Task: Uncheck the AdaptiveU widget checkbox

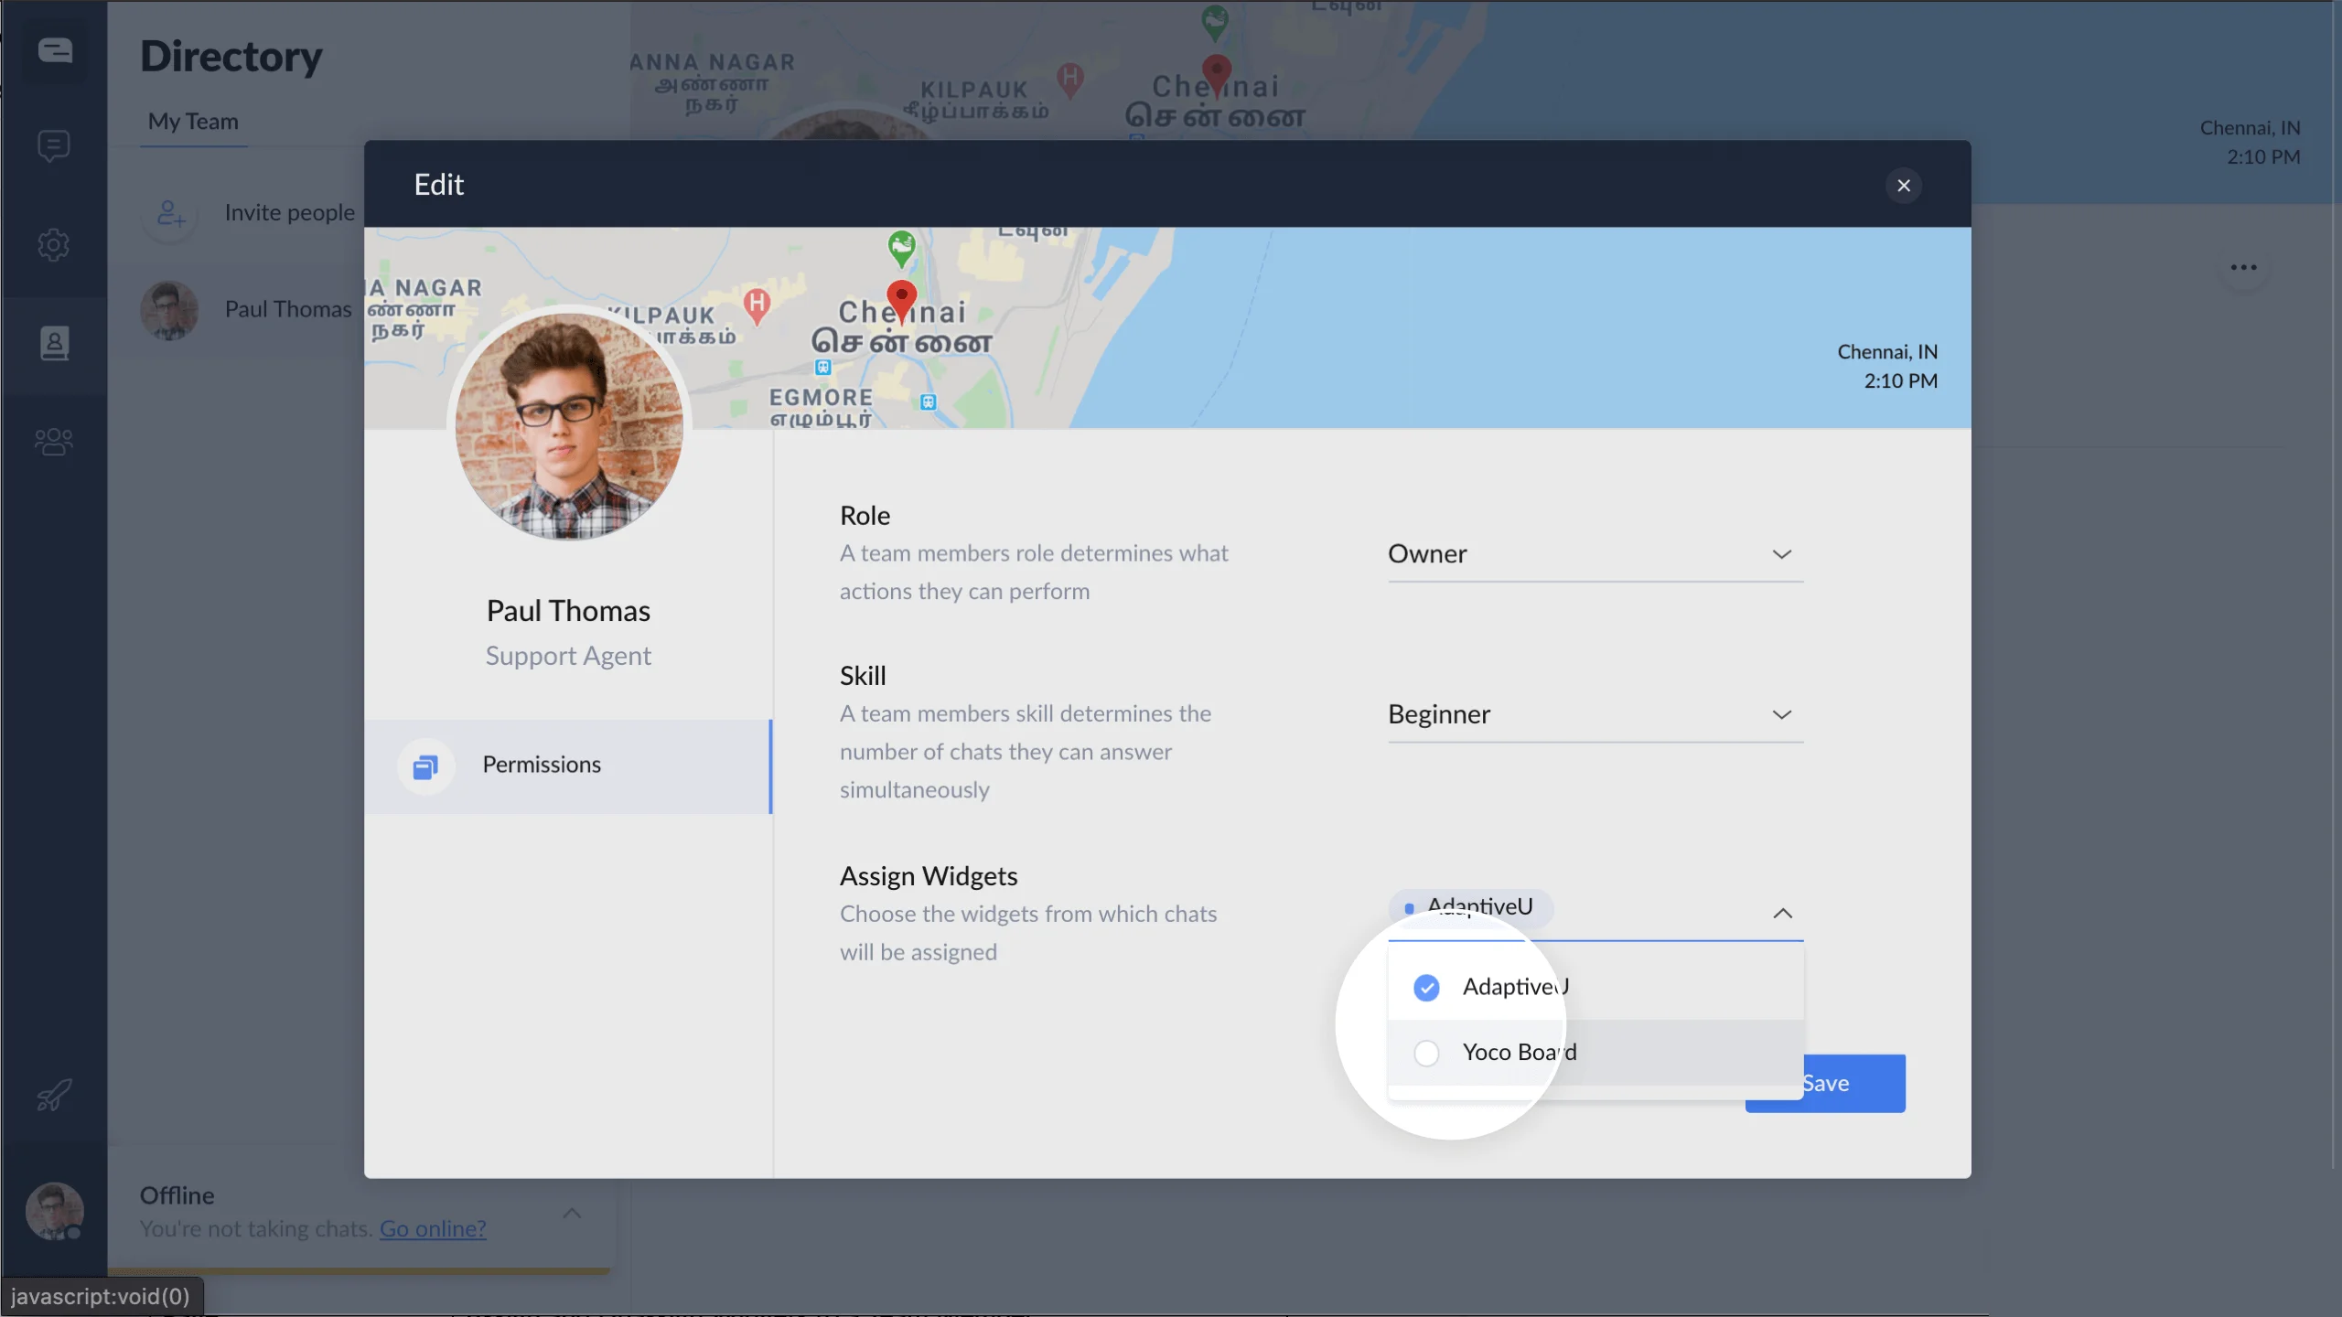Action: tap(1426, 988)
